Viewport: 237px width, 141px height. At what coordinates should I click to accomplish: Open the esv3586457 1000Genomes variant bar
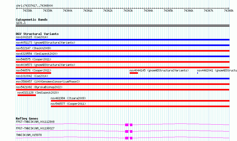(122, 84)
